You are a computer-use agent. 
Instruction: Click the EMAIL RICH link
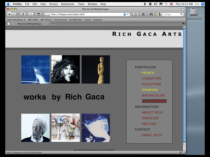152,135
